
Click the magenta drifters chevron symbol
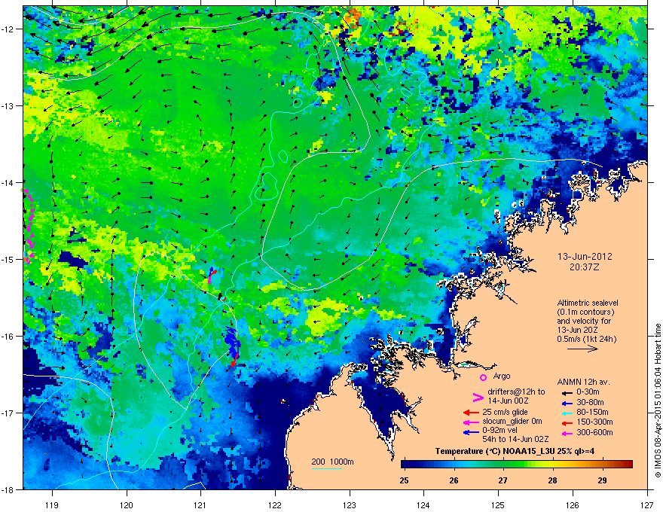(x=478, y=397)
